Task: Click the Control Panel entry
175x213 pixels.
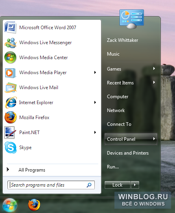Action: click(131, 139)
